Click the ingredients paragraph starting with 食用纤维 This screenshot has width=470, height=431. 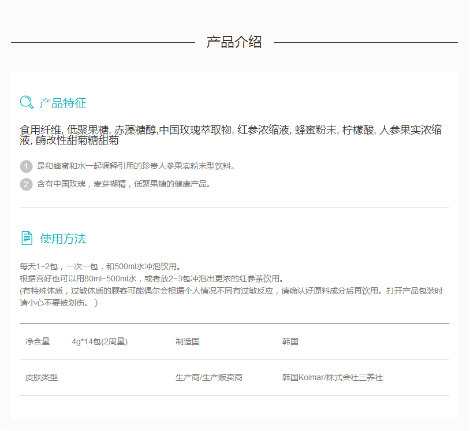pos(231,135)
